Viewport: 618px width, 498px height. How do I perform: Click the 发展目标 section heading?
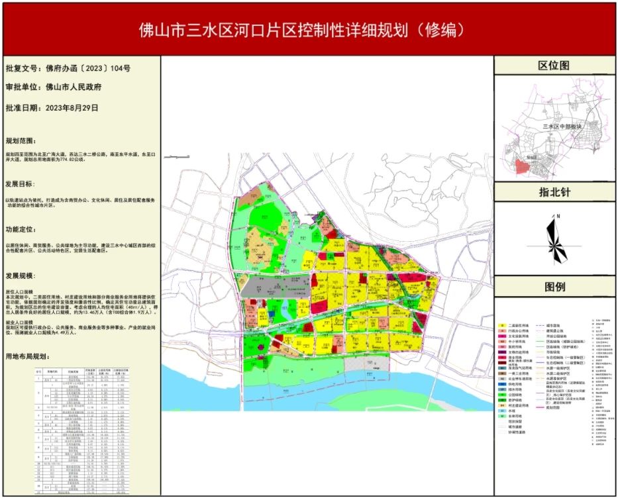[24, 183]
